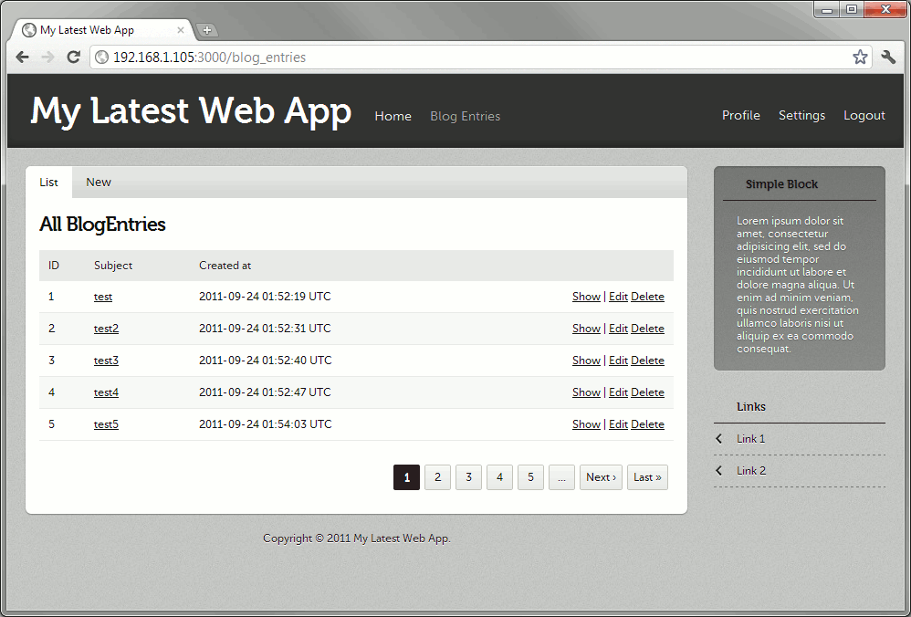
Task: Click Show for entry test3
Action: coord(586,361)
